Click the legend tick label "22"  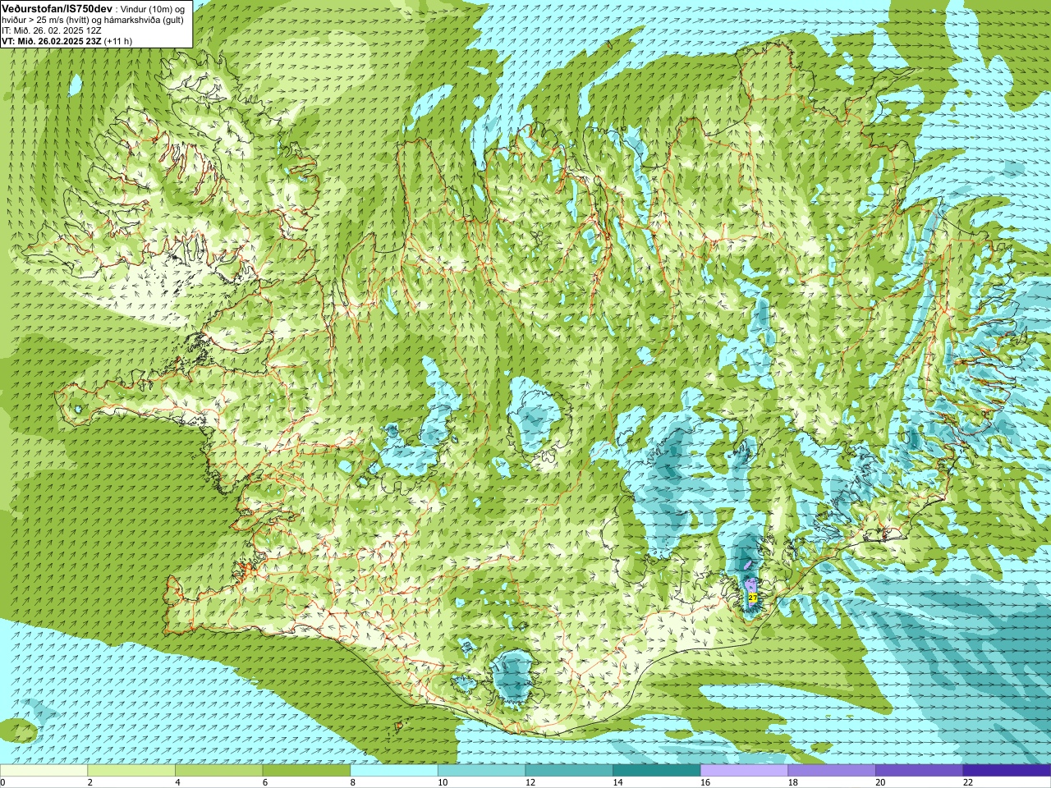pos(967,782)
